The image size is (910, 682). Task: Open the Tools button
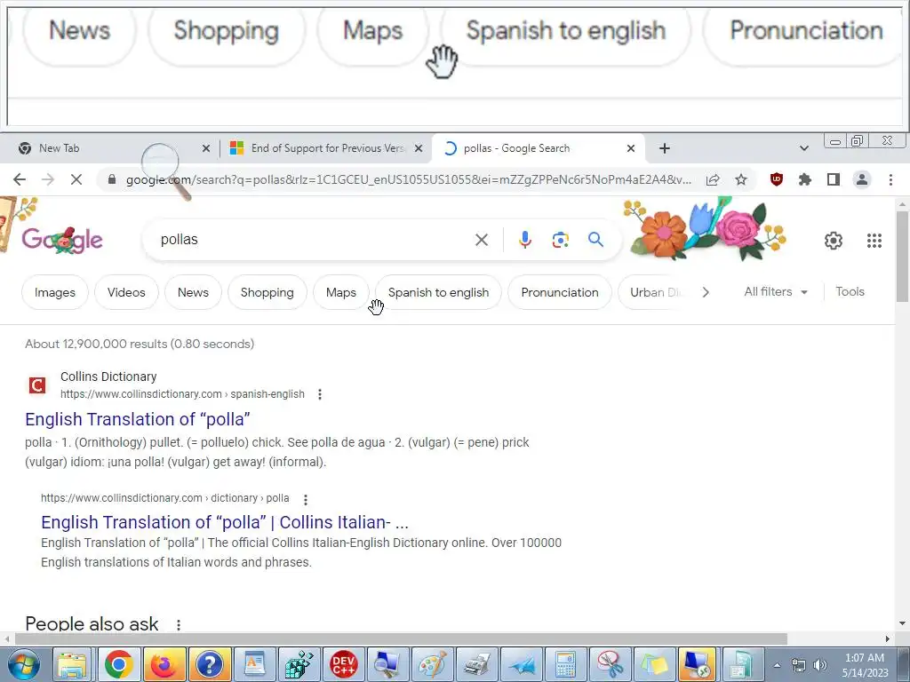pos(850,291)
